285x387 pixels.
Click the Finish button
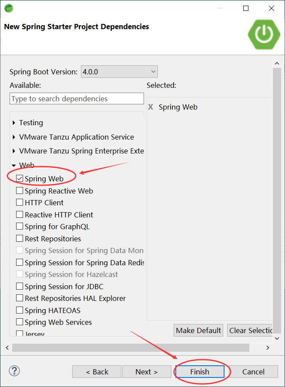click(200, 371)
